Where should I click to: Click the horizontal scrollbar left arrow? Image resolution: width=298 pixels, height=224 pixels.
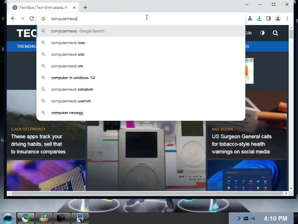click(9, 193)
